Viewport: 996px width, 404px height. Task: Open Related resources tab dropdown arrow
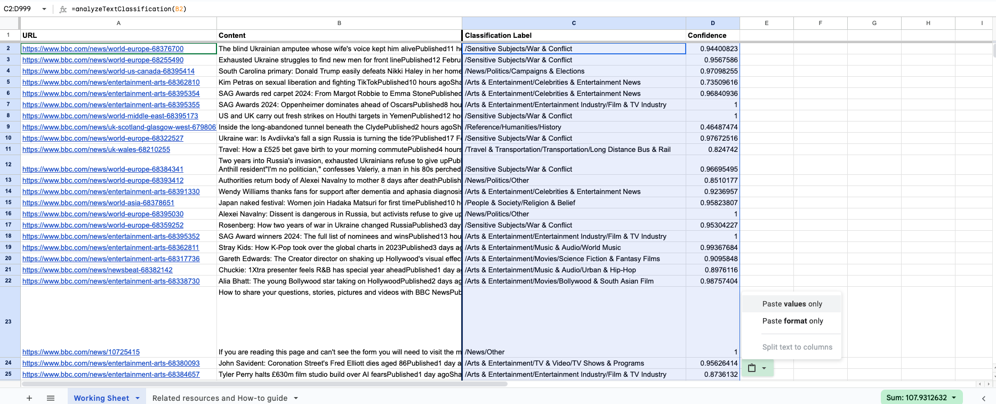coord(296,398)
